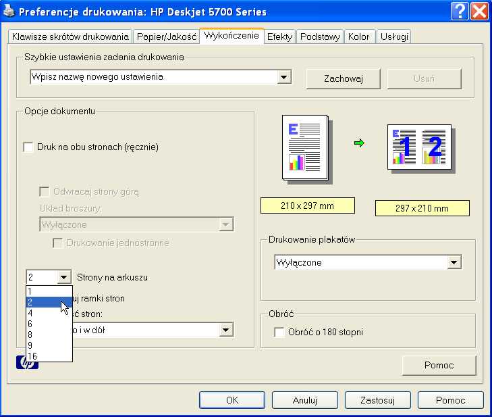Select 9 pages per sheet
The width and height of the screenshot is (492, 417).
point(49,345)
